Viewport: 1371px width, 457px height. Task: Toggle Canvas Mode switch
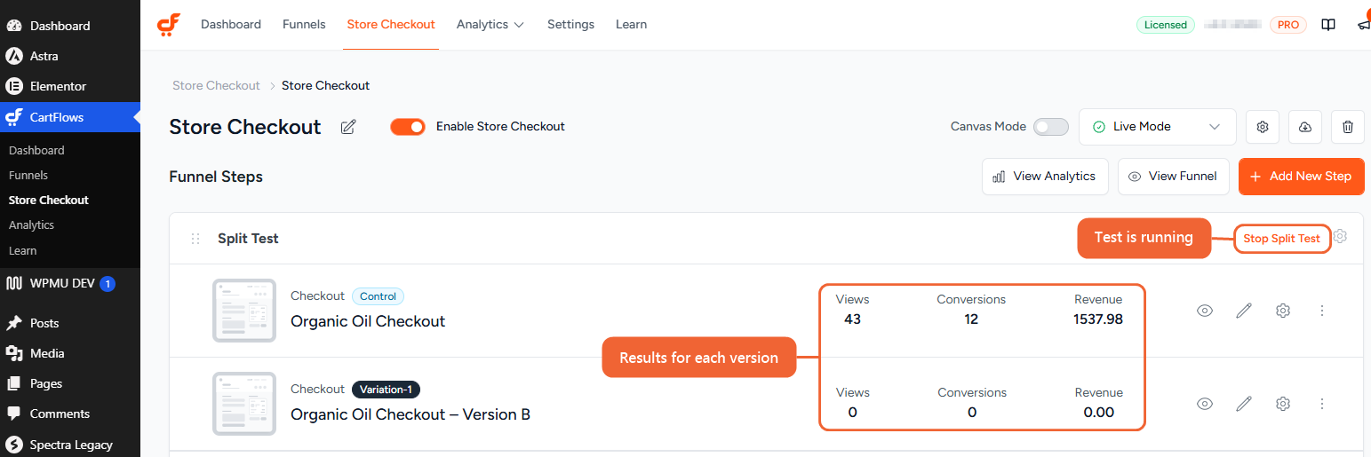click(1051, 127)
